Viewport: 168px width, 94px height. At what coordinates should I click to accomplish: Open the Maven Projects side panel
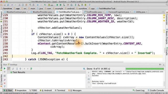(167, 36)
